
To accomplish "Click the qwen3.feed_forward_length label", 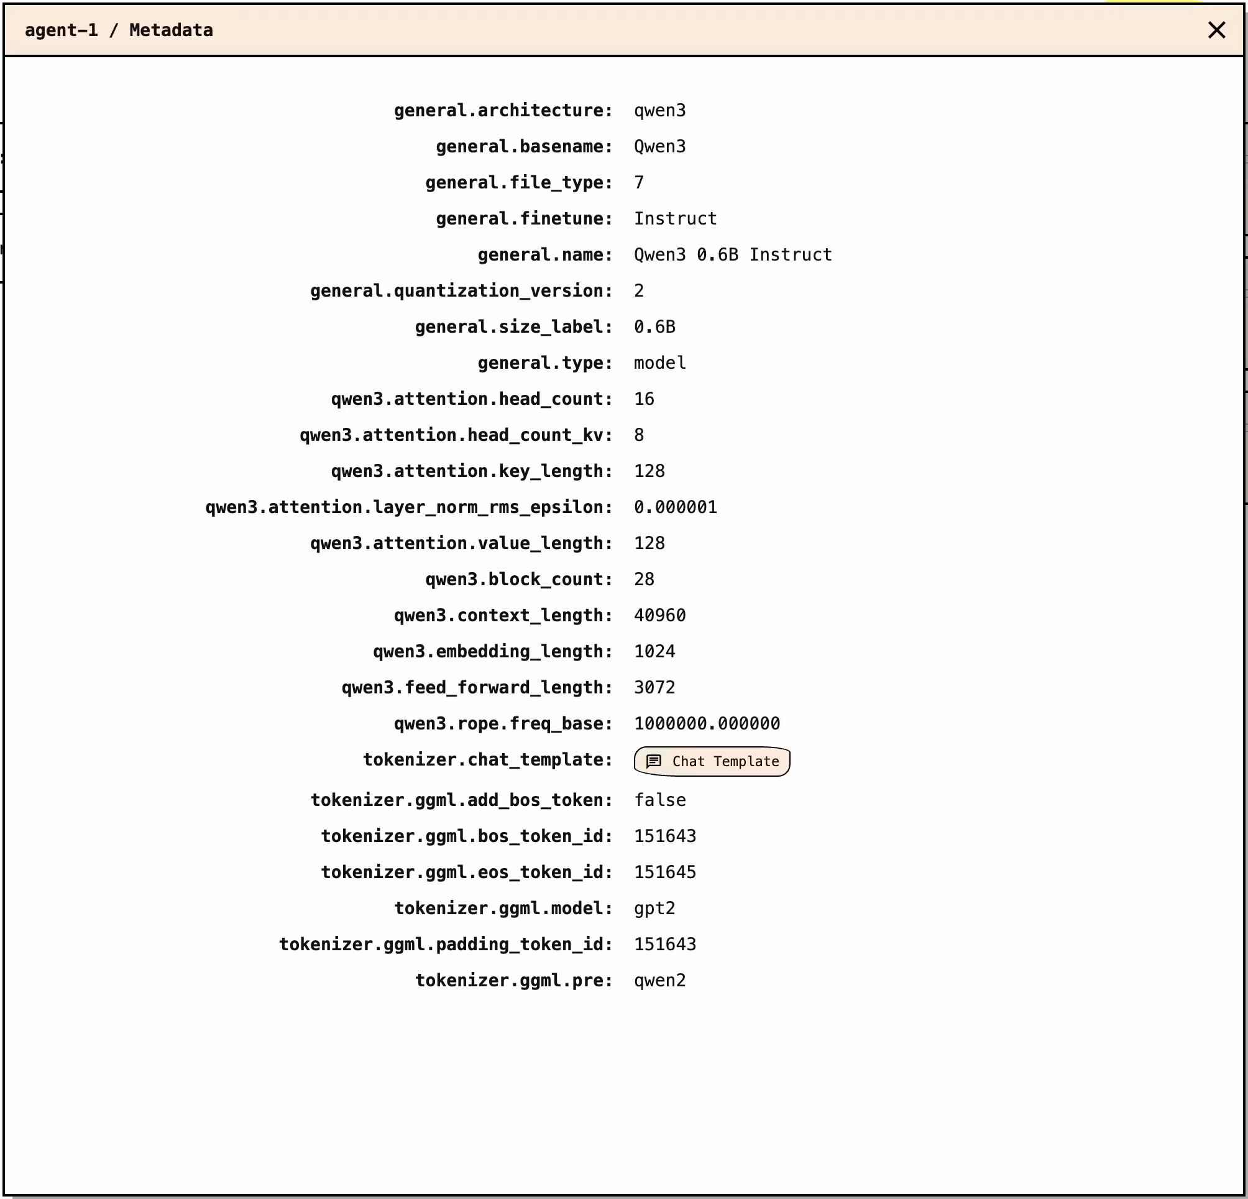I will [477, 688].
